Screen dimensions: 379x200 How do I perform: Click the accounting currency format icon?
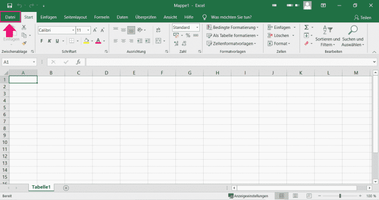tap(176, 35)
